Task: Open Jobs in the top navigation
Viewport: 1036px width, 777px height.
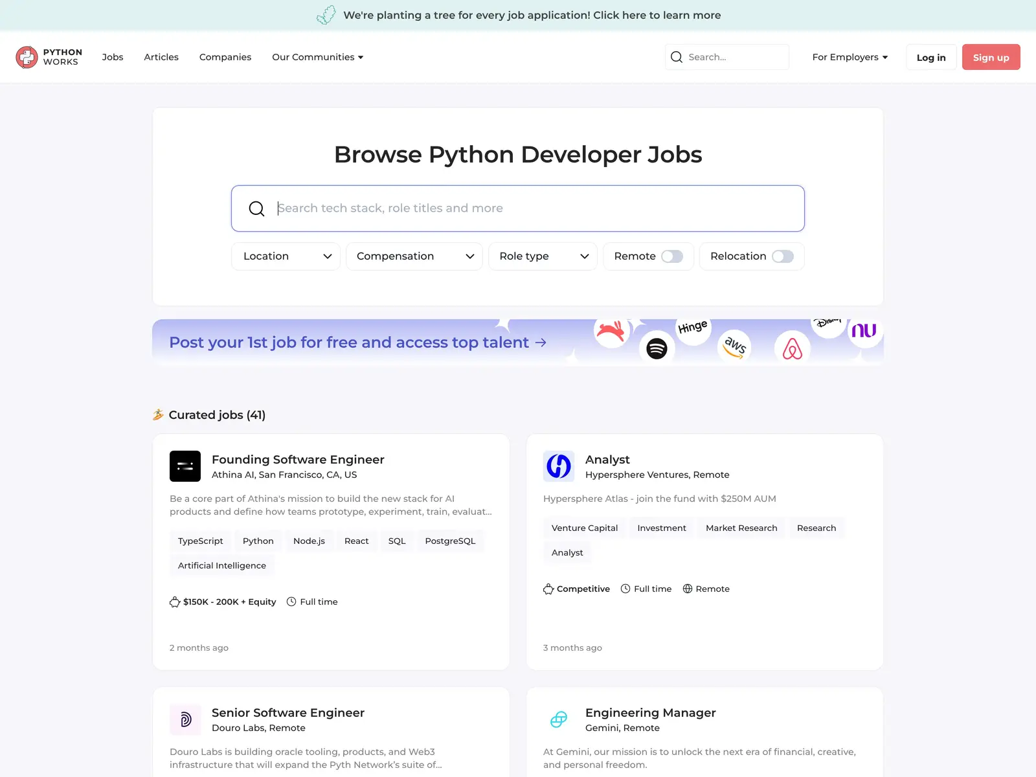Action: coord(113,57)
